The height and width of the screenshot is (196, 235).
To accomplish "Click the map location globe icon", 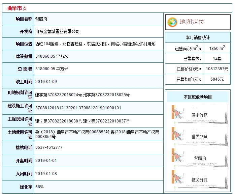I will point(172,22).
